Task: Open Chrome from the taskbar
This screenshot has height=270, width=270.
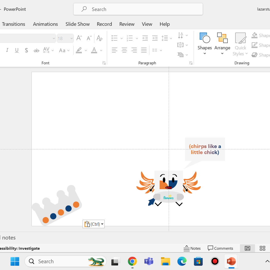Action: (x=132, y=261)
